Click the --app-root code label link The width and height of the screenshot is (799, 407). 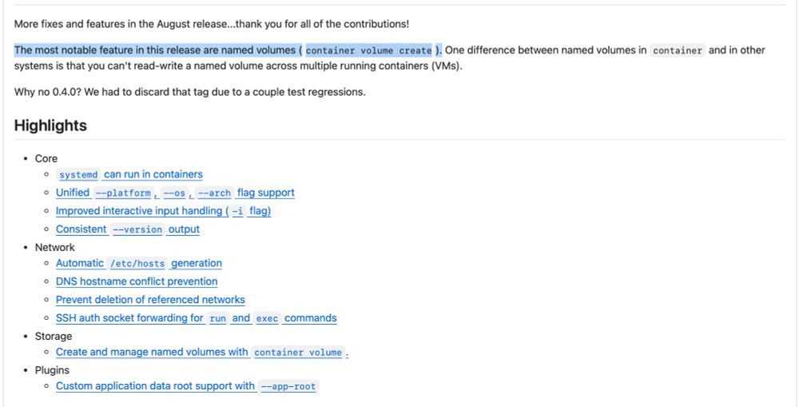(288, 386)
